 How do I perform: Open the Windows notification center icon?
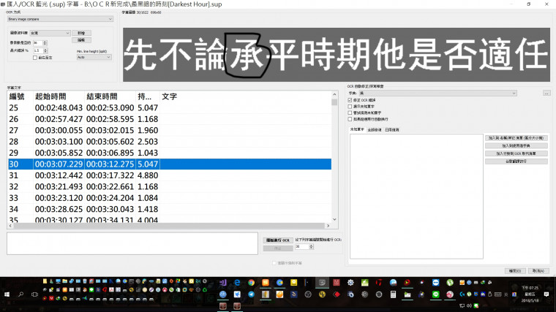[546, 294]
